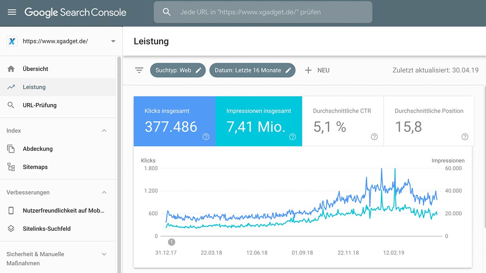Collapse the Index section
Screen dimensions: 486x273
click(104, 131)
